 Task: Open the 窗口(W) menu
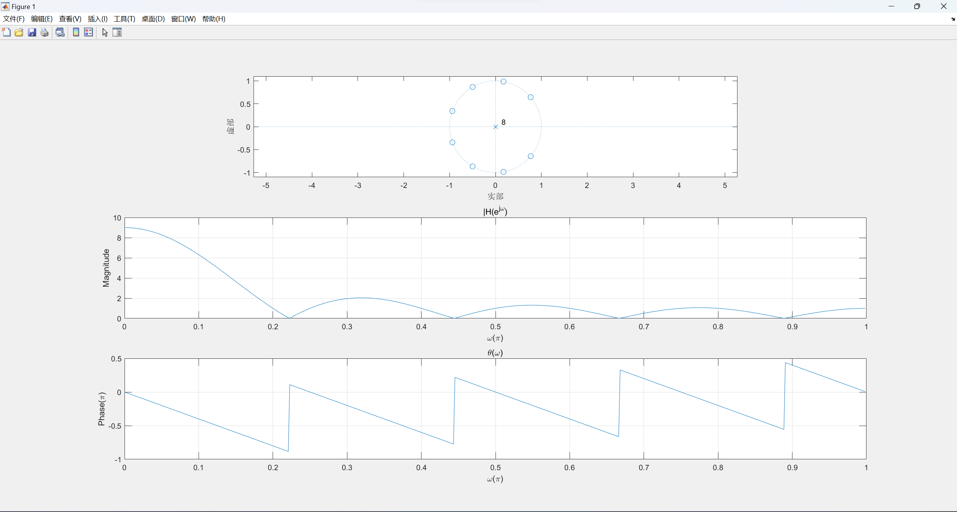[x=183, y=19]
